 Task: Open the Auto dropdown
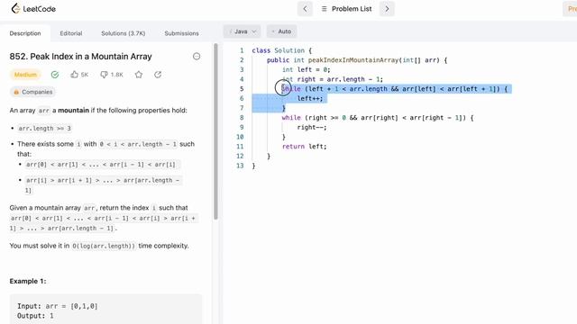(281, 31)
